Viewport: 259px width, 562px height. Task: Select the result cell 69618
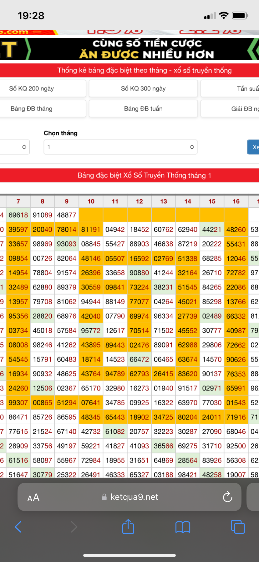click(18, 215)
